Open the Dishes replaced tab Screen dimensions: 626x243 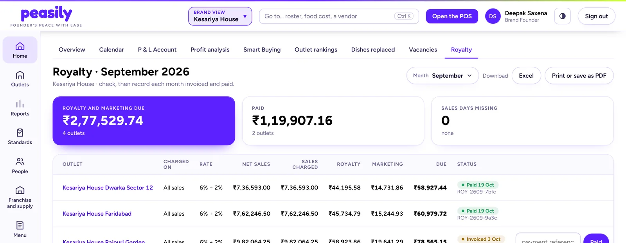(373, 50)
